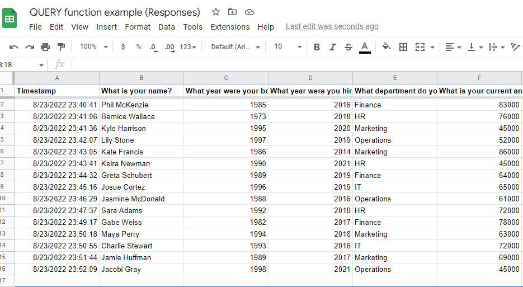Click in the formula bar

point(297,64)
